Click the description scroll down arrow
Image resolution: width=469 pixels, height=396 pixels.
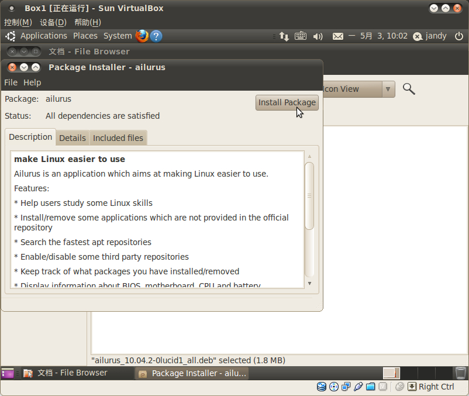point(309,283)
